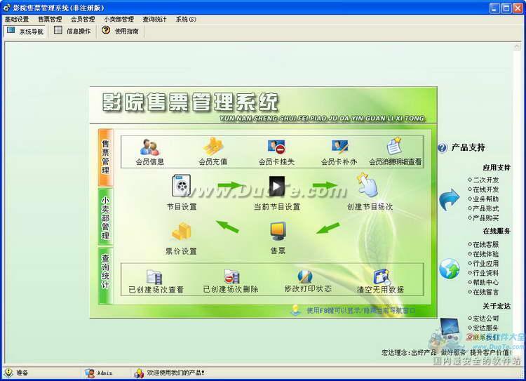Click the Admin user status icon
526x381 pixels.
point(90,373)
